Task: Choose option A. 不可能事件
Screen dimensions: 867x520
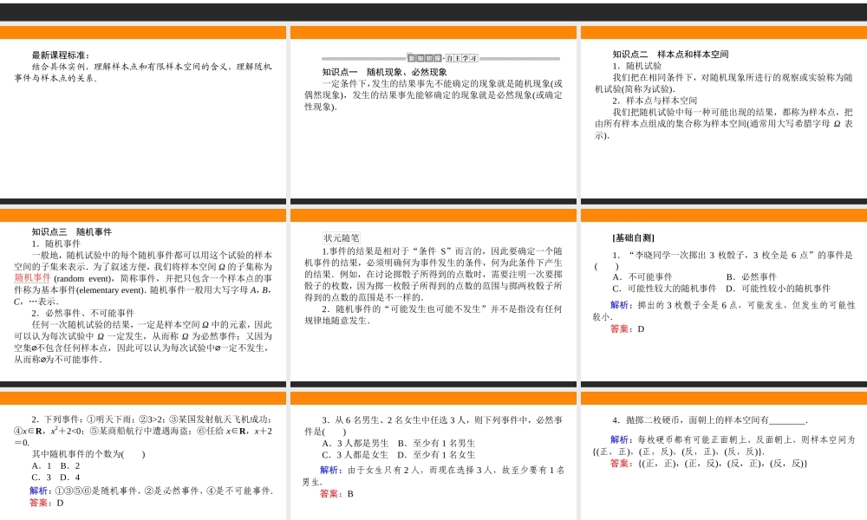Action: 642,276
